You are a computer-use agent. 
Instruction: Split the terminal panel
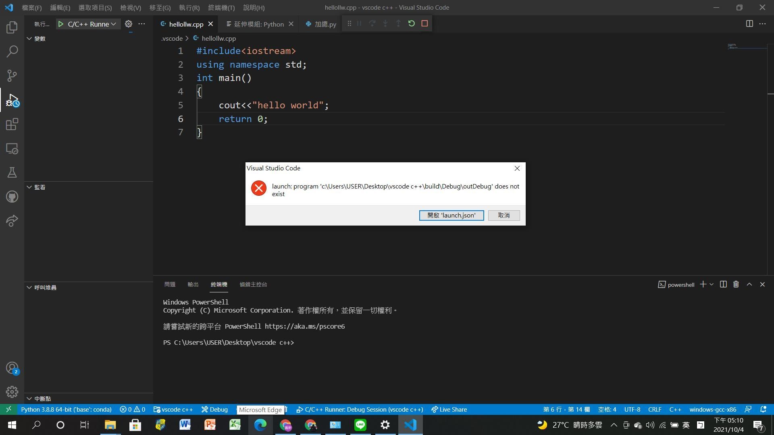(723, 284)
